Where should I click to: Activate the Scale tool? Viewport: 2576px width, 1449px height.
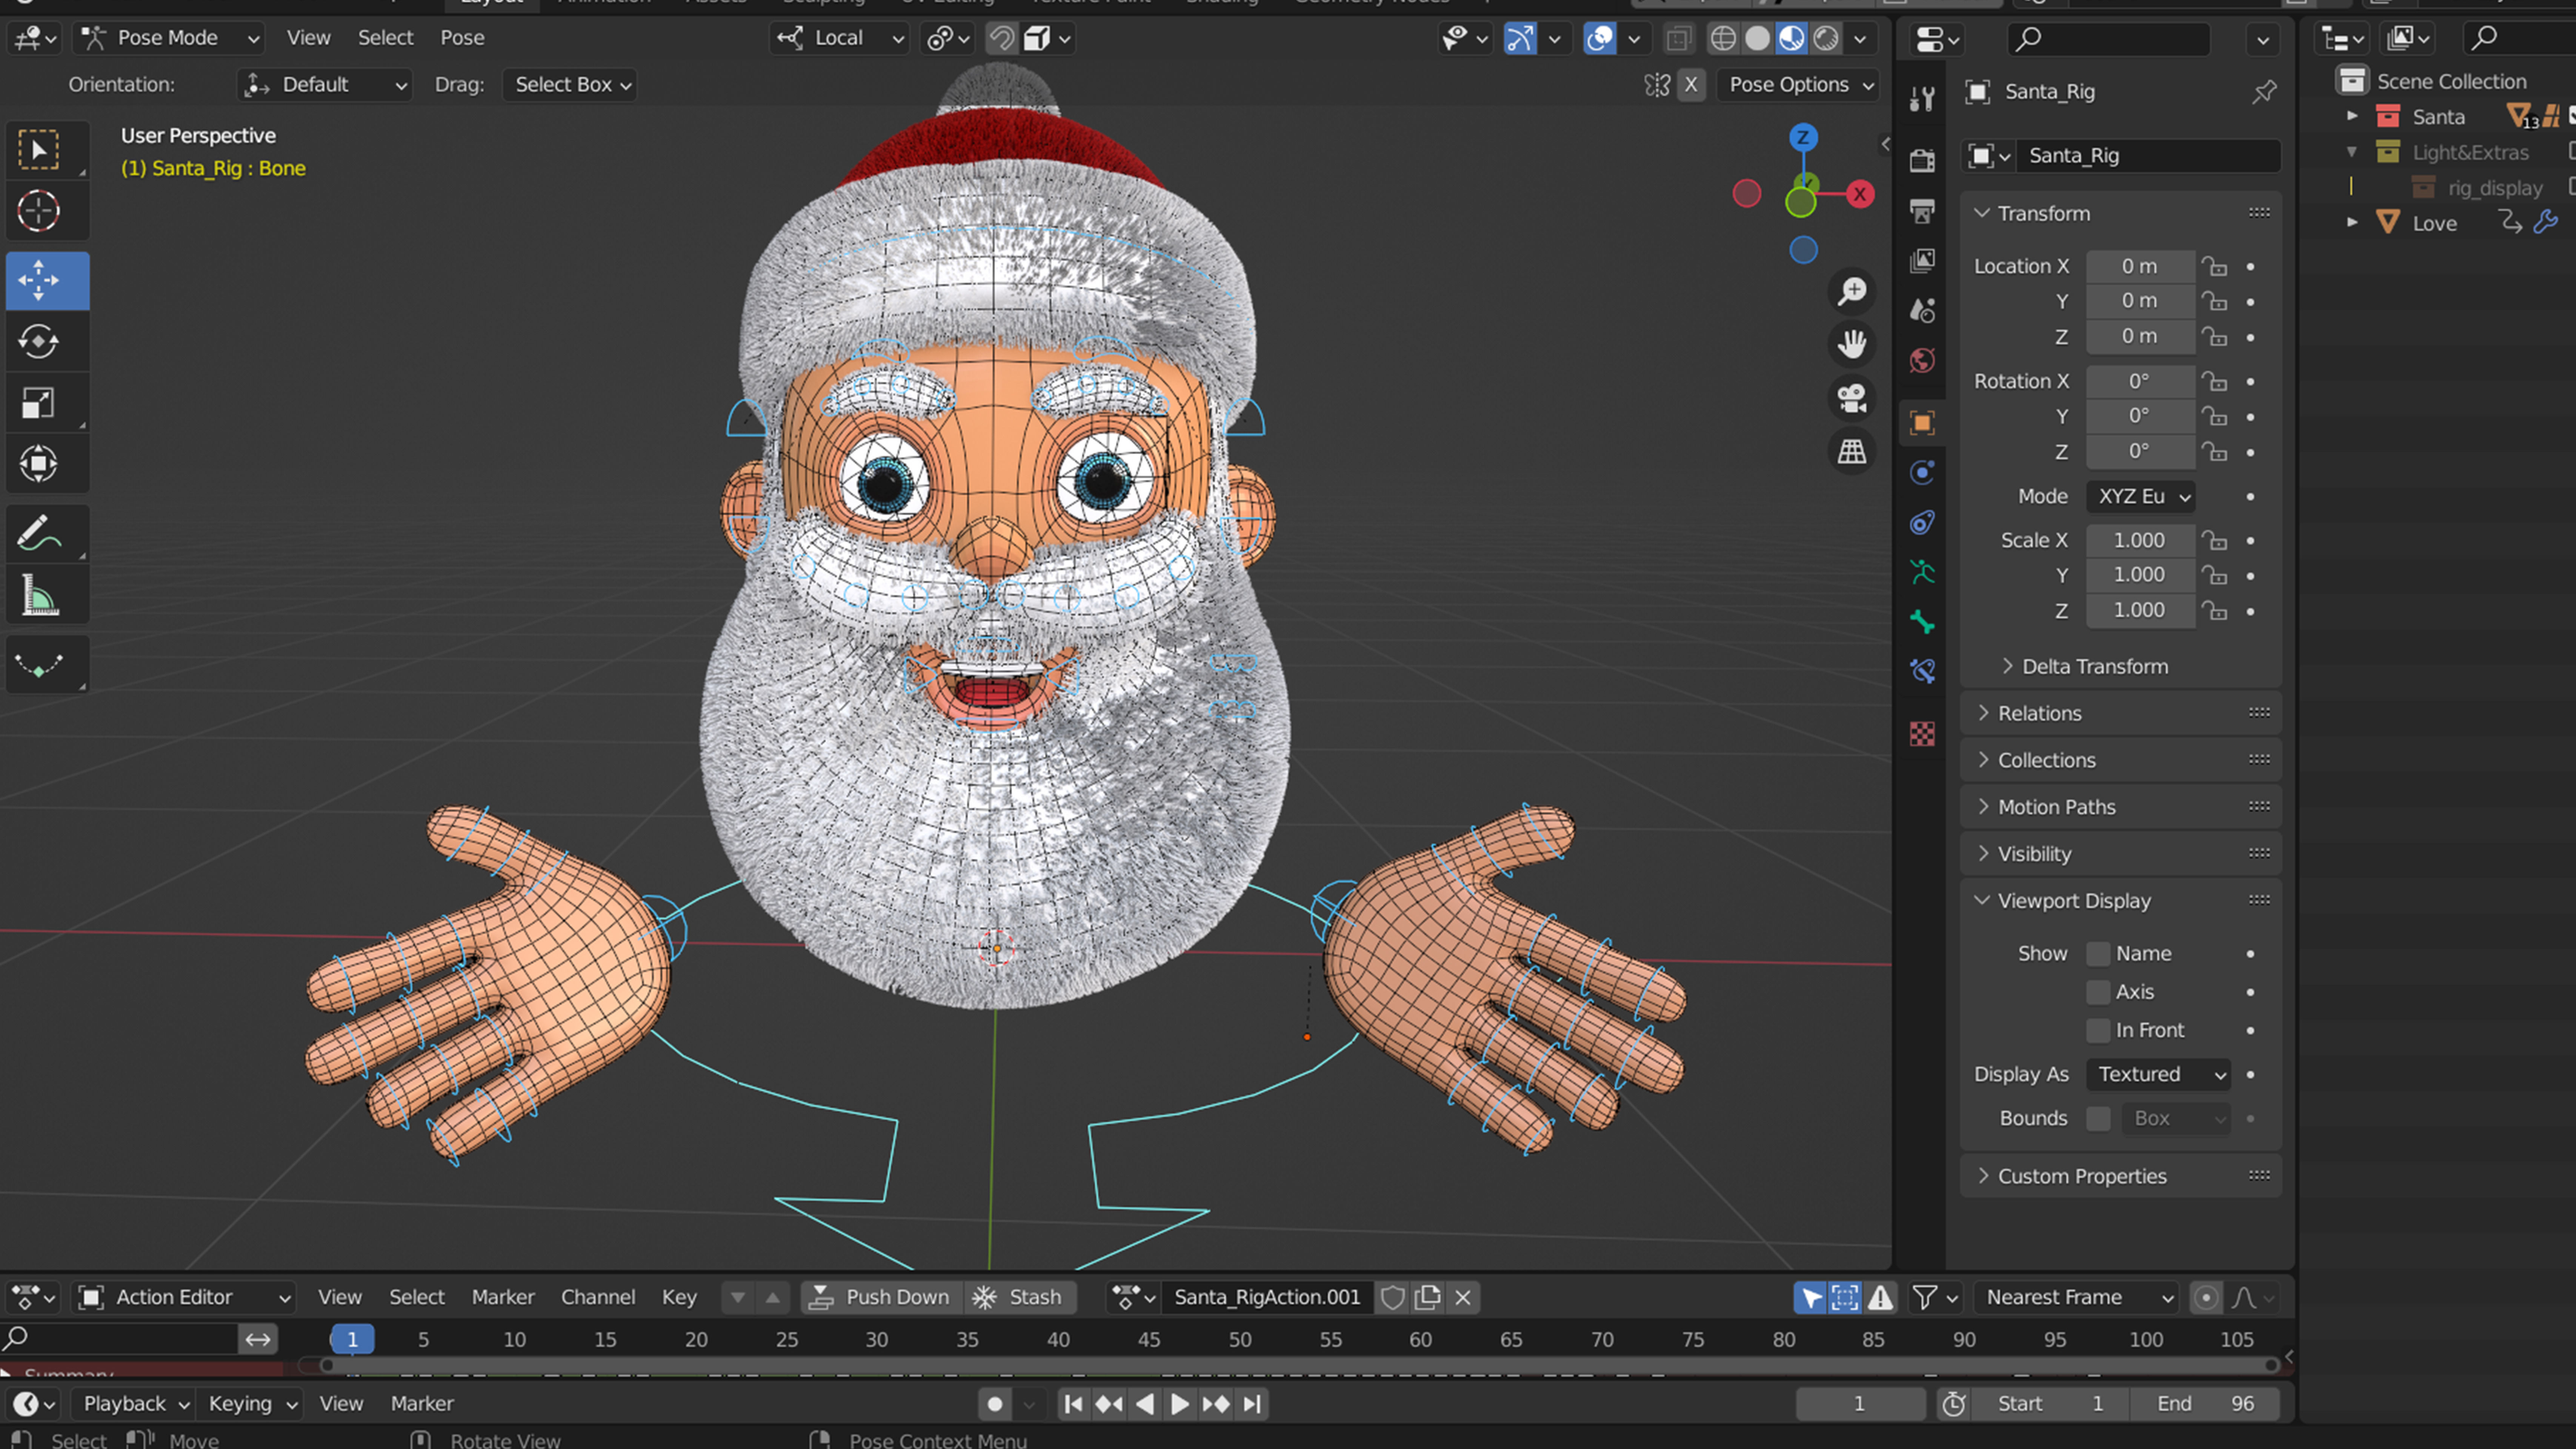(x=39, y=403)
